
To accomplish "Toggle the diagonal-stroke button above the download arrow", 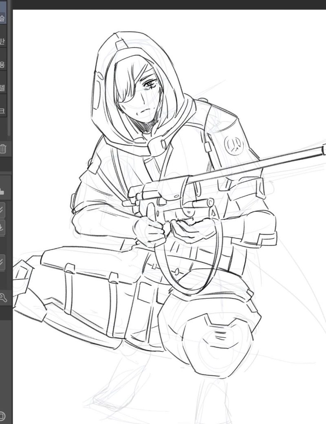I will click(2, 210).
